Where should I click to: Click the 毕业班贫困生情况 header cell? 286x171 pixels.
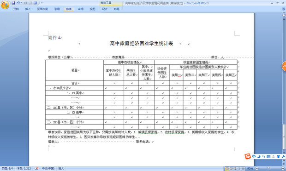196,63
